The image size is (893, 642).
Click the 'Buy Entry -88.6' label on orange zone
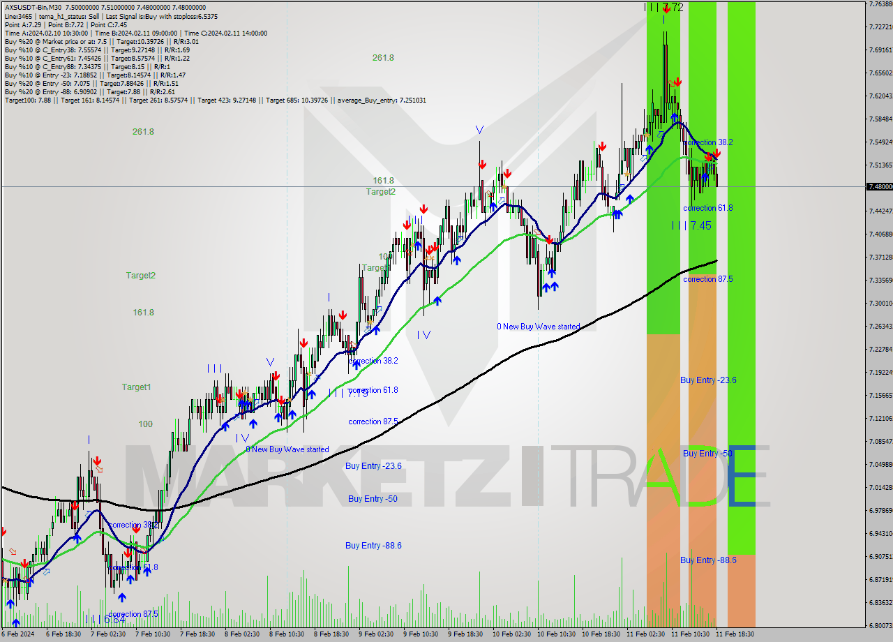(708, 560)
